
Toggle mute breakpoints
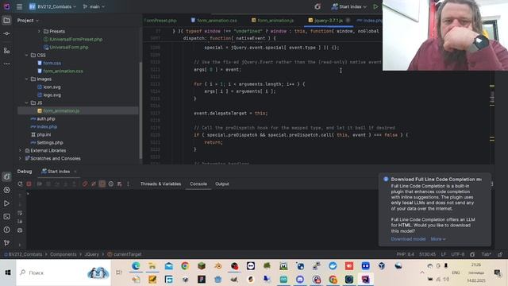click(x=94, y=184)
